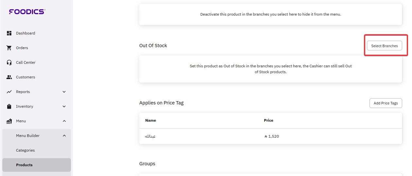Screen dimensions: 412x176
Task: Collapse the Menu Builder submenu chevron
Action: [64, 136]
